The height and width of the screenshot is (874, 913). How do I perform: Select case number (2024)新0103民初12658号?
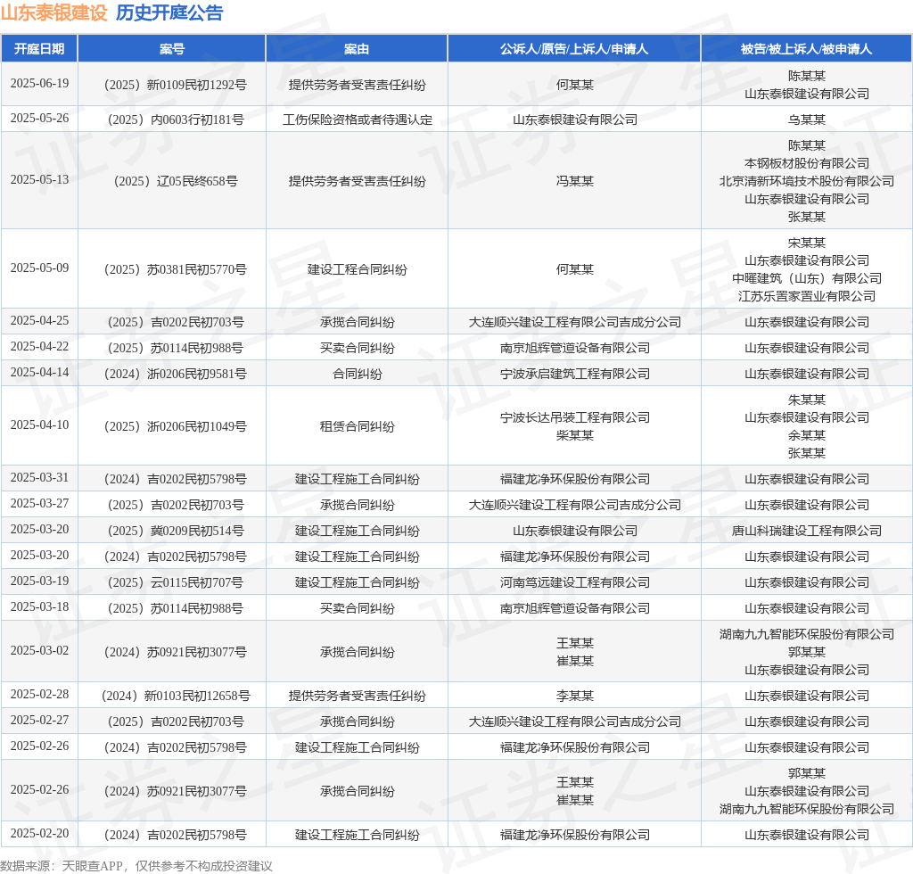(x=176, y=696)
